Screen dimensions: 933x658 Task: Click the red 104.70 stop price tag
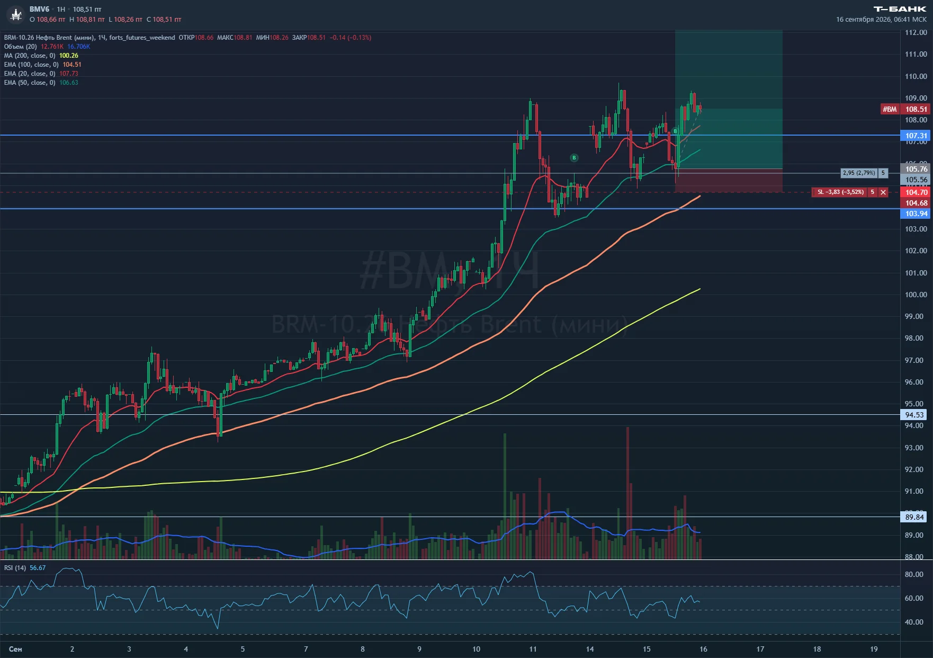point(916,192)
